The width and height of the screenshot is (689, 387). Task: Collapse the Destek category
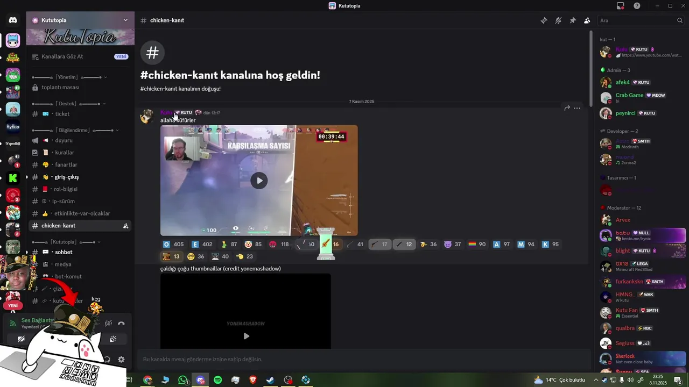coord(68,103)
